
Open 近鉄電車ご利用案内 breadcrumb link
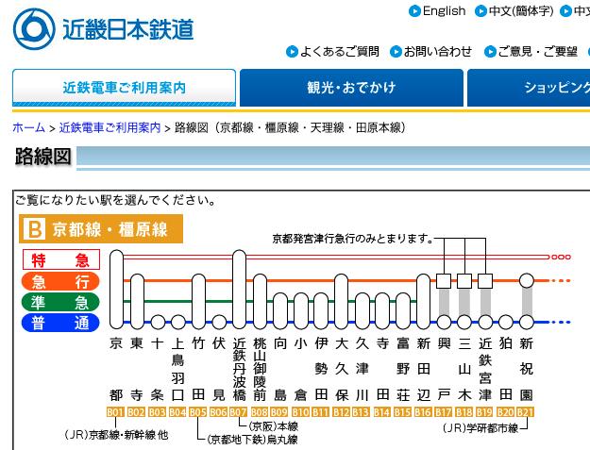(x=110, y=127)
